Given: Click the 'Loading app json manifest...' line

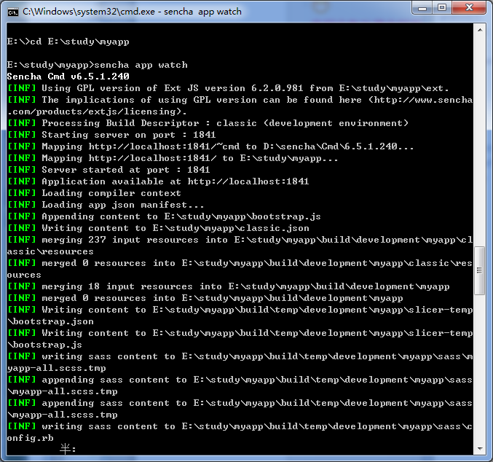Looking at the screenshot, I should (106, 205).
